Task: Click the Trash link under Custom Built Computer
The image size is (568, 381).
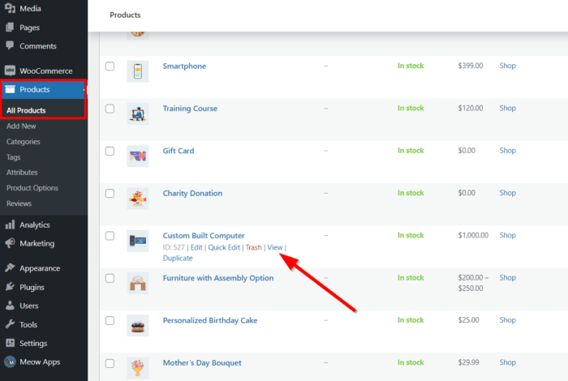Action: point(253,247)
